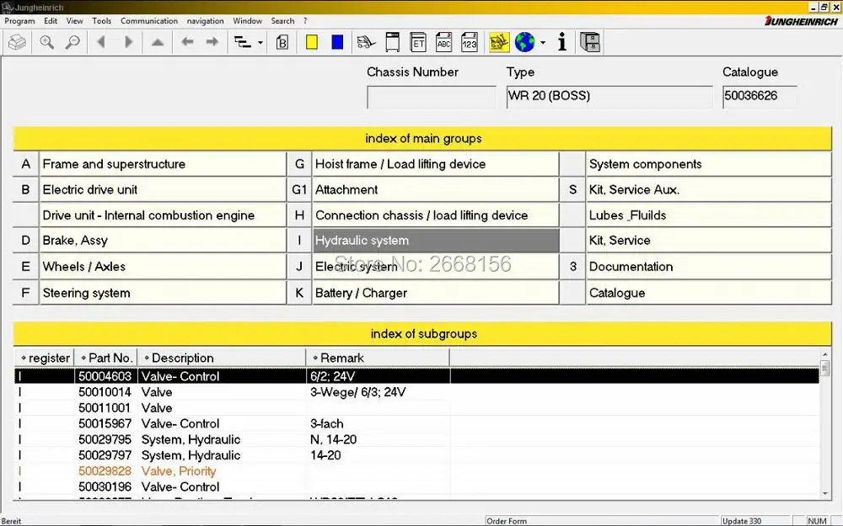This screenshot has width=843, height=526.
Task: Sort by the Remark column header
Action: click(x=378, y=358)
